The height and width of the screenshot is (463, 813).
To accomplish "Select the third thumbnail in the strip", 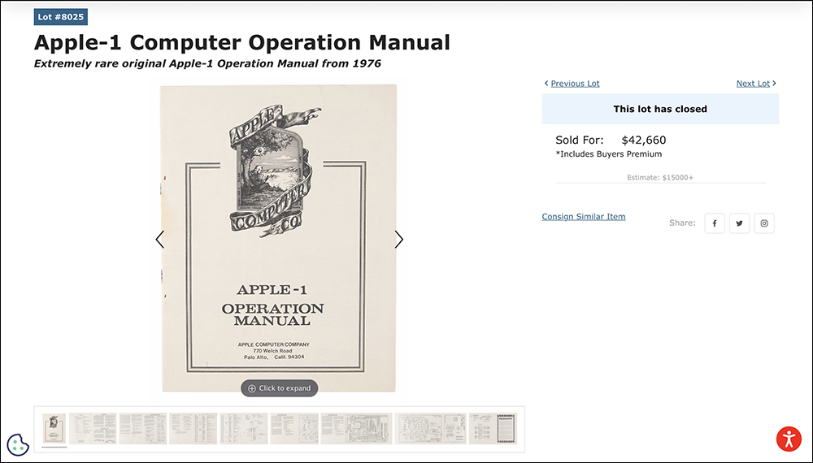I will coord(142,428).
